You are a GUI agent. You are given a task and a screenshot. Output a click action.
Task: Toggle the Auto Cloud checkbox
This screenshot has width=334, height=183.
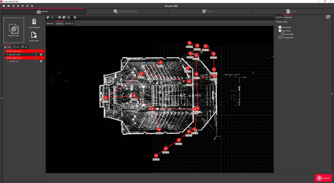click(280, 31)
